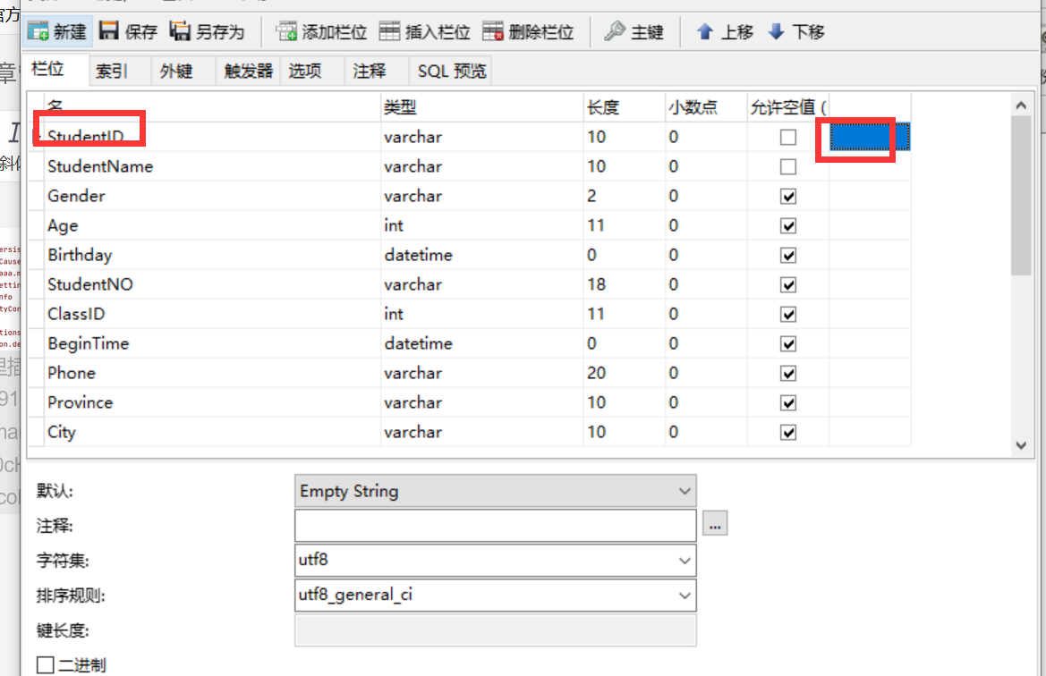
Task: Select the Gender field name cell
Action: coord(212,196)
